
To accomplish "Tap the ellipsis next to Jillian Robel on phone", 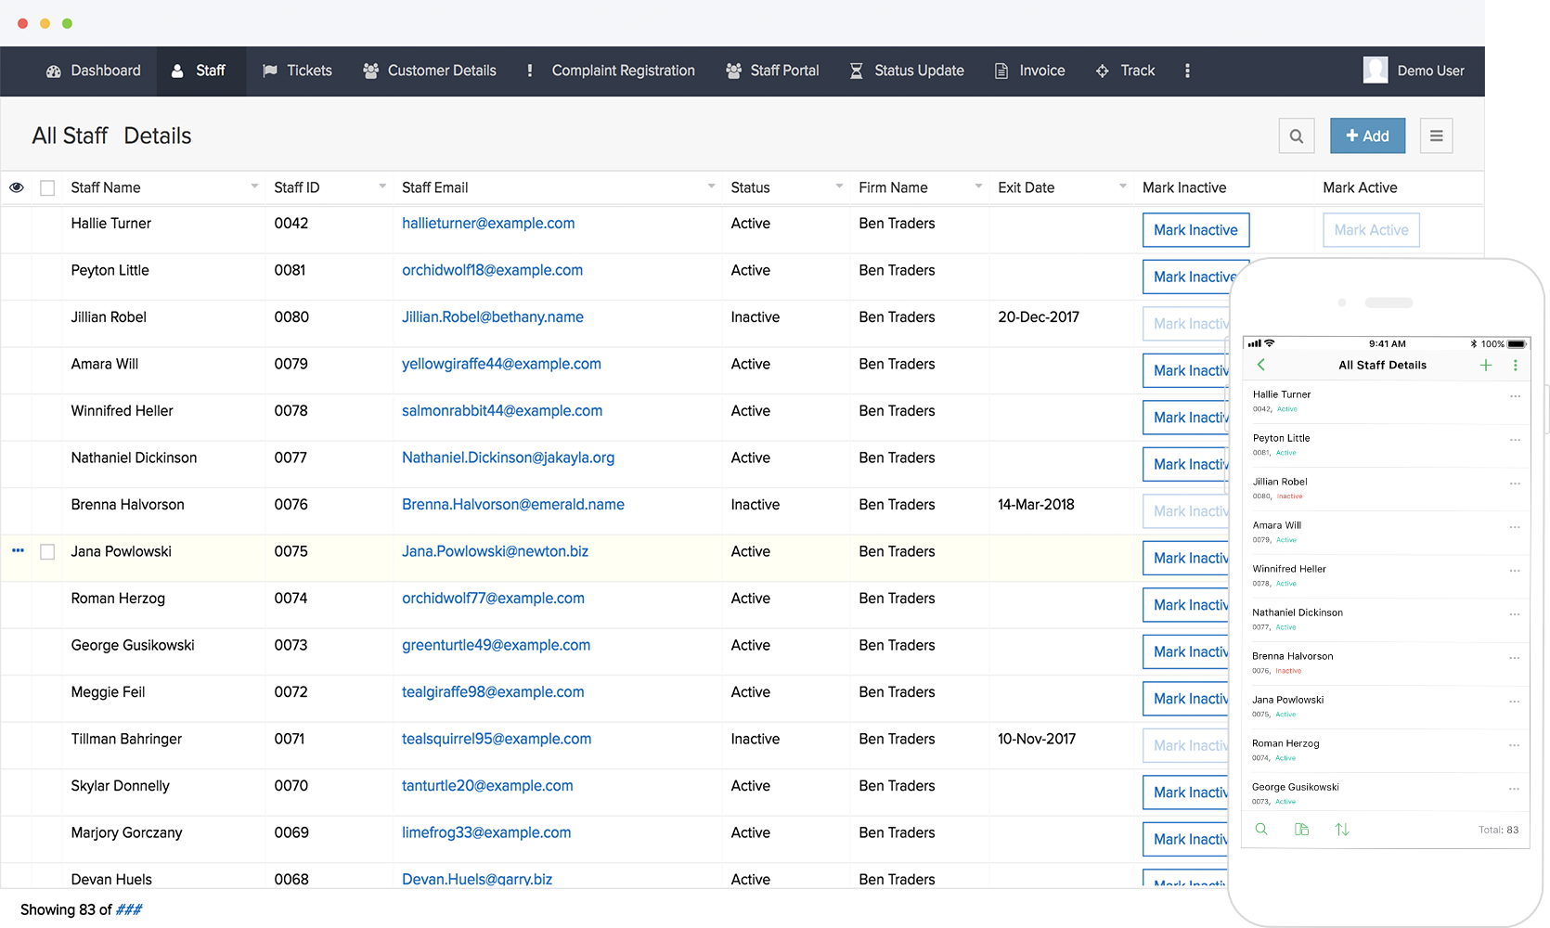I will tap(1515, 483).
